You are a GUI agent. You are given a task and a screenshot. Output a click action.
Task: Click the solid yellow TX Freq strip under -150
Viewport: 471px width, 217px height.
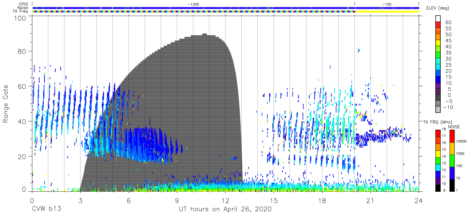[387, 11]
